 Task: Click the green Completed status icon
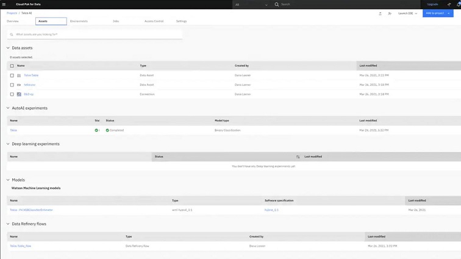pyautogui.click(x=107, y=130)
